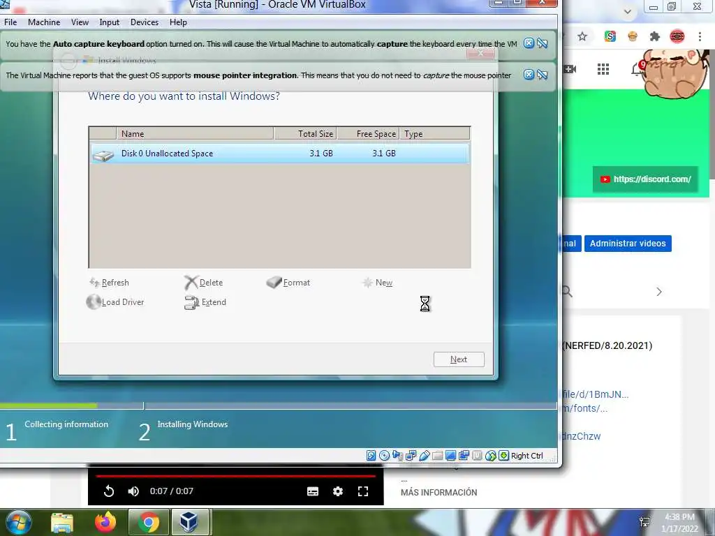715x536 pixels.
Task: Open the audio status bar icon
Action: 397,455
